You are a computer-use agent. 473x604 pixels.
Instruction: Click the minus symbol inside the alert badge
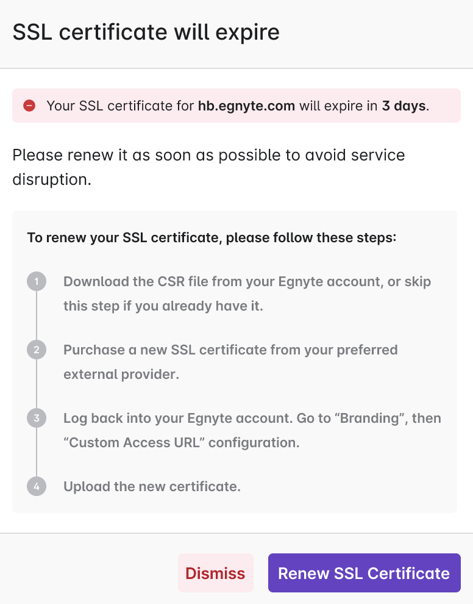tap(30, 106)
